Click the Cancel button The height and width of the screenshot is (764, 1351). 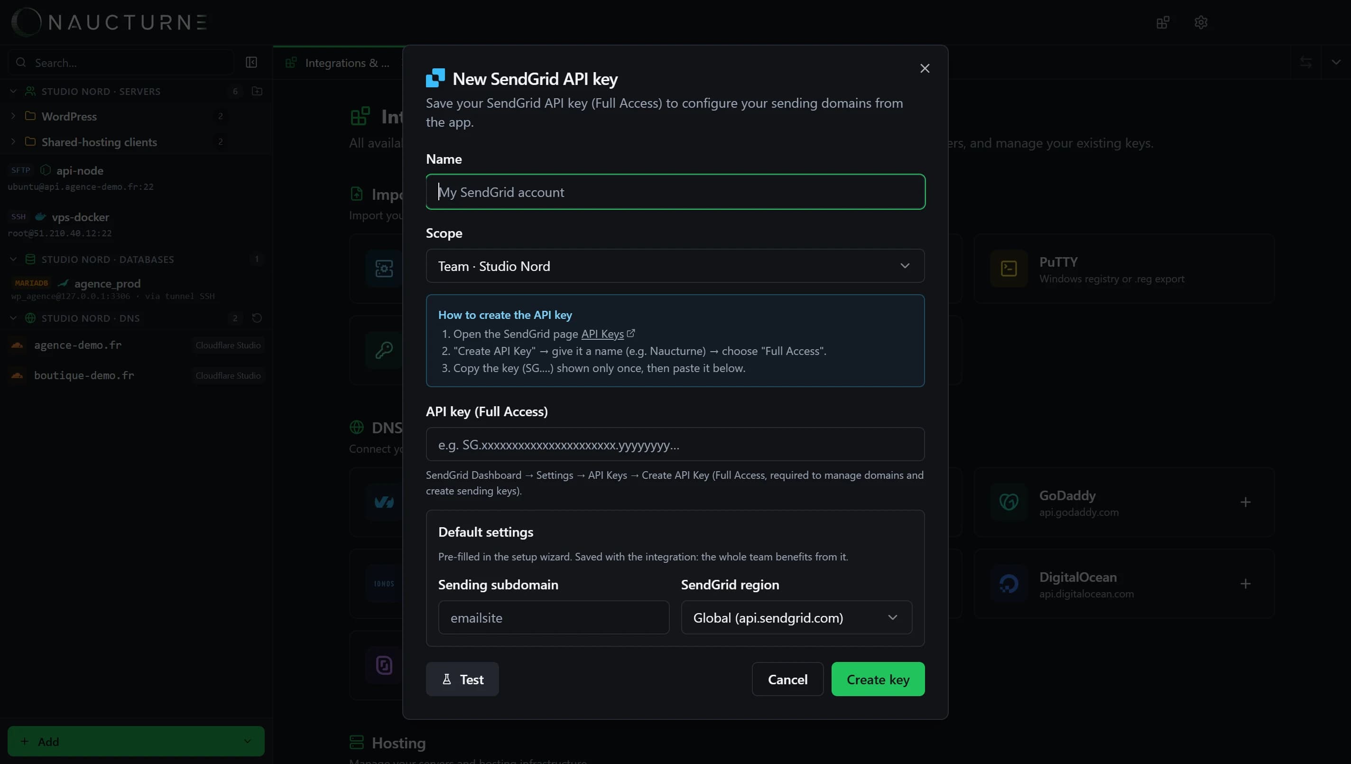point(787,679)
